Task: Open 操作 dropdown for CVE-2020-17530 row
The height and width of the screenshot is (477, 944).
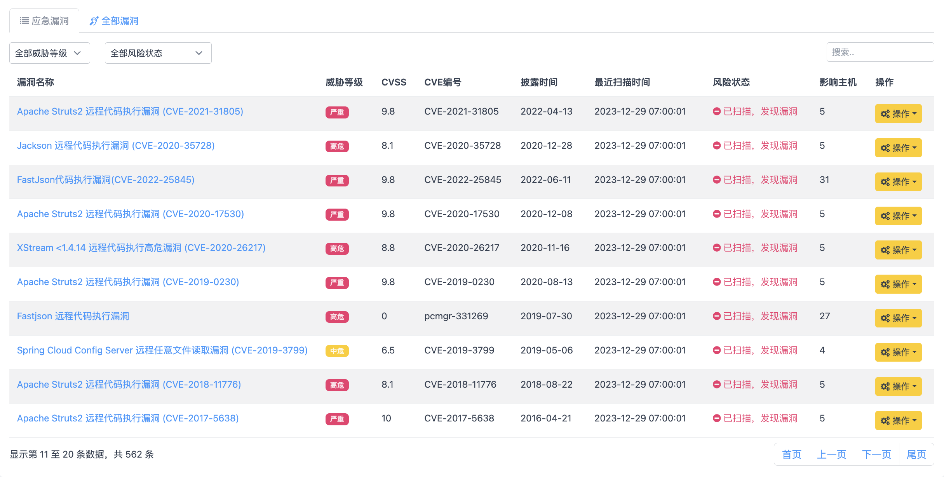Action: [898, 216]
